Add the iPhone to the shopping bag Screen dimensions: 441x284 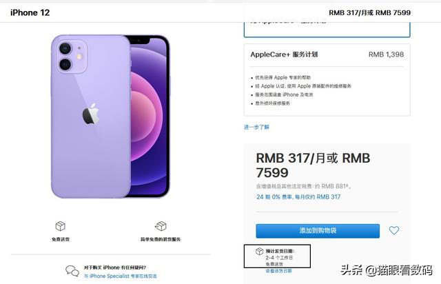(318, 231)
